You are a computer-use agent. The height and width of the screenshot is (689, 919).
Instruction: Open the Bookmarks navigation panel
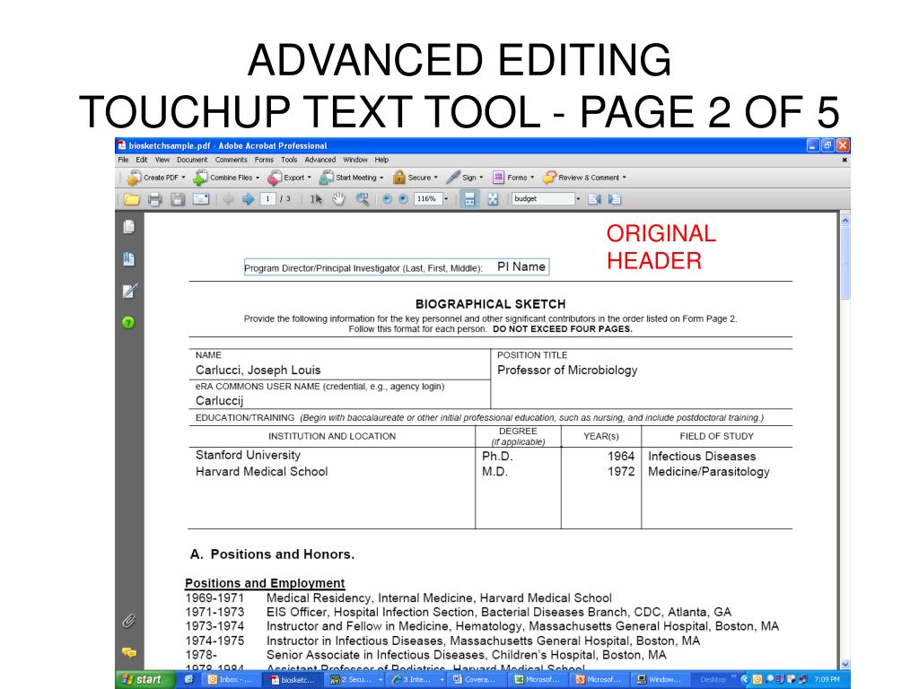point(129,259)
